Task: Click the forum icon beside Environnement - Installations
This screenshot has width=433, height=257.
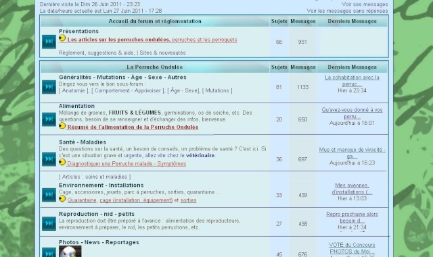Action: pos(49,195)
